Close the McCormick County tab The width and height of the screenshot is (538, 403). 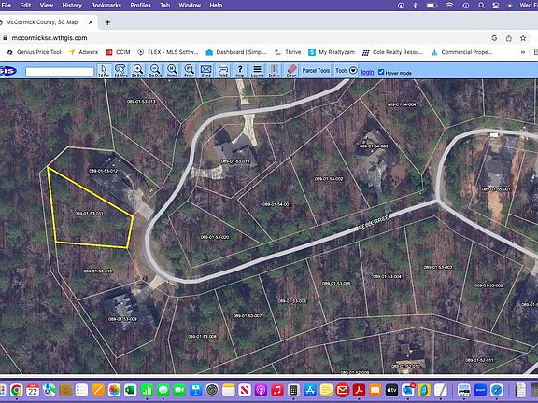(91, 22)
